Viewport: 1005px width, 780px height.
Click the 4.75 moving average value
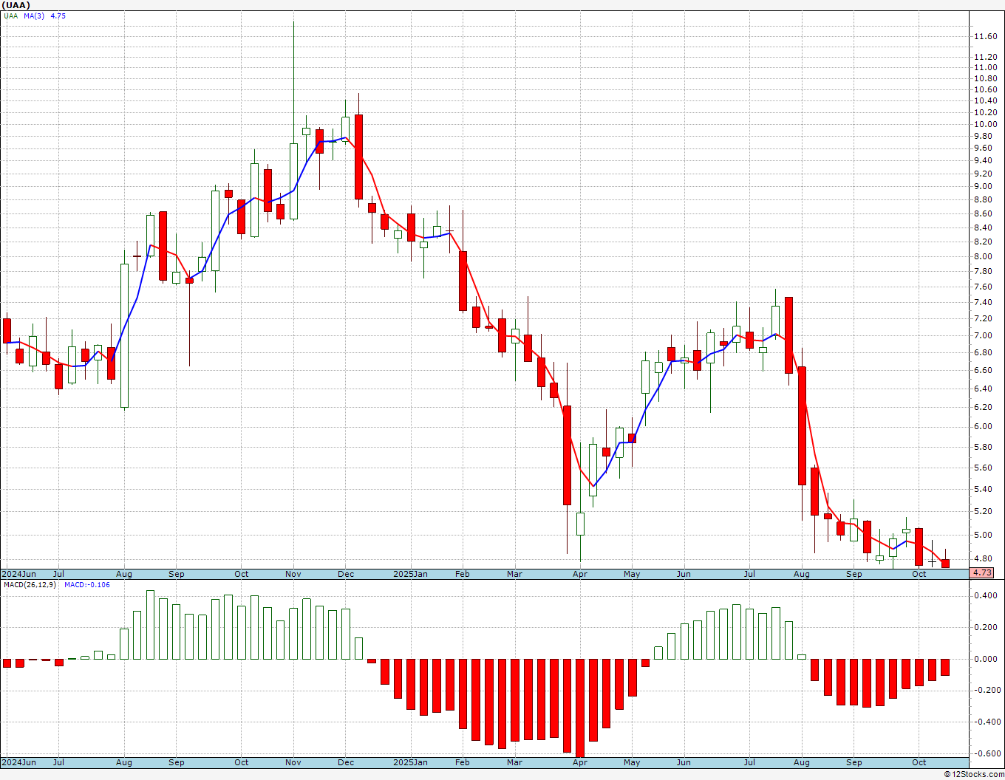point(58,16)
